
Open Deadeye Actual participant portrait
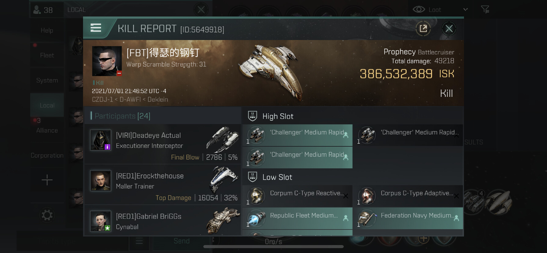pos(100,140)
